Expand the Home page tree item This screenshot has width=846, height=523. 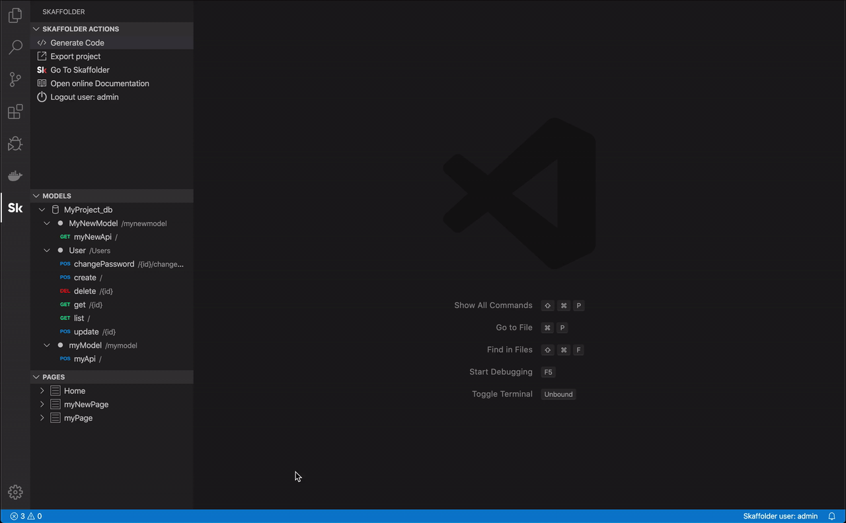42,390
